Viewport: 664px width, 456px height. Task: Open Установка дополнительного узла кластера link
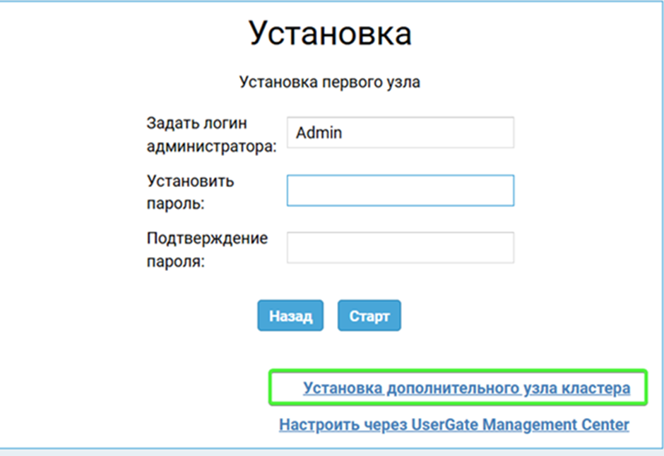click(466, 388)
